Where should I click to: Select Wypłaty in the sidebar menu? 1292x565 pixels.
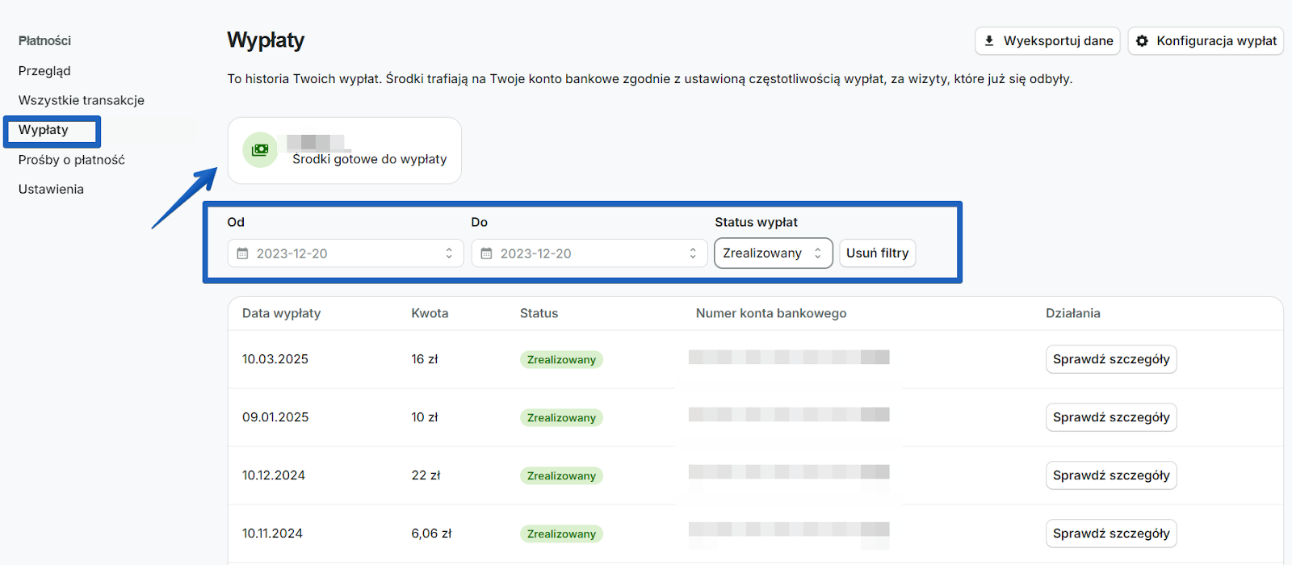coord(44,130)
